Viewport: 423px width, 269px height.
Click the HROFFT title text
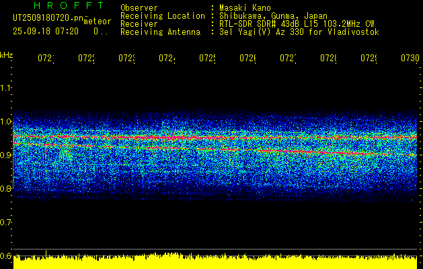pyautogui.click(x=69, y=5)
